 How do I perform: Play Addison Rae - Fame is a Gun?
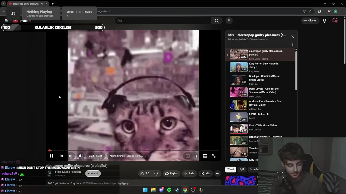pos(260,105)
